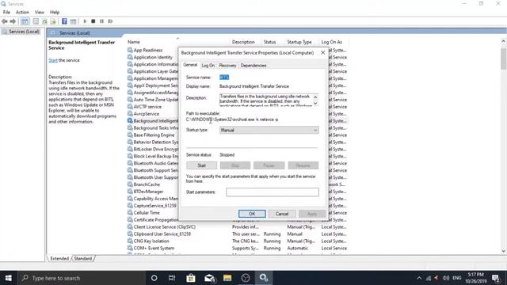Open the Startup type dropdown
This screenshot has height=285, width=507.
point(269,130)
